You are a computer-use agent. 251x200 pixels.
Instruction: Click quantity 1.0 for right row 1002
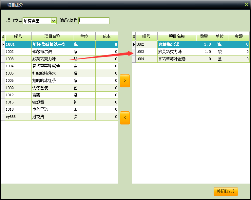point(204,44)
